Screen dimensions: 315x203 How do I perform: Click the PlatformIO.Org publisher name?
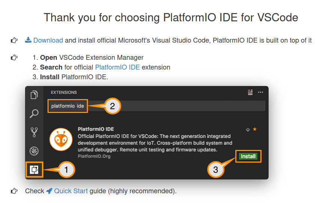click(x=94, y=156)
